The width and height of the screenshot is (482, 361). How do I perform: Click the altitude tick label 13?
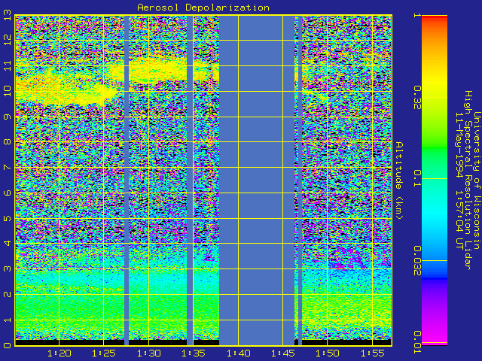click(7, 14)
